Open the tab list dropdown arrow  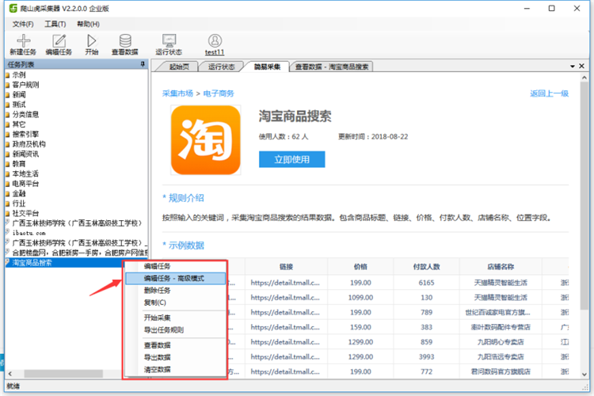coord(573,67)
